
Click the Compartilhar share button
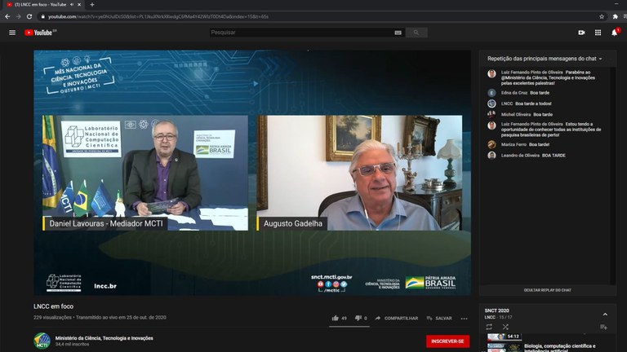tap(396, 318)
